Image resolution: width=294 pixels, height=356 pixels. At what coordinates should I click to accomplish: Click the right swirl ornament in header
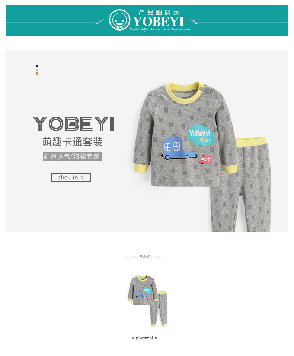pyautogui.click(x=194, y=22)
